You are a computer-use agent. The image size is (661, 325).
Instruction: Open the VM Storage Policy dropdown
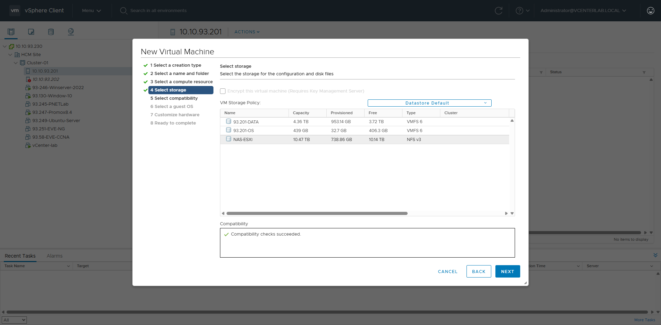click(429, 103)
